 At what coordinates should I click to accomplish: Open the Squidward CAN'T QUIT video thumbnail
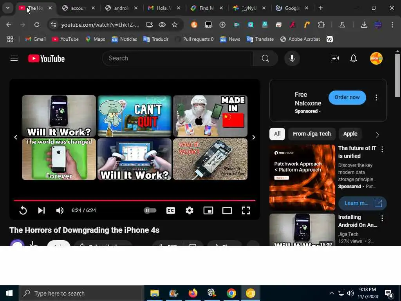coord(135,116)
